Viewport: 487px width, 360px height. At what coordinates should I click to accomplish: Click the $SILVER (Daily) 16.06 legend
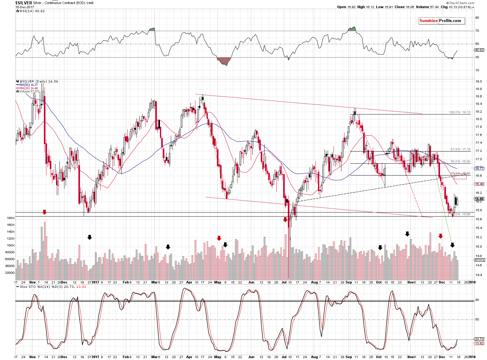[x=39, y=81]
